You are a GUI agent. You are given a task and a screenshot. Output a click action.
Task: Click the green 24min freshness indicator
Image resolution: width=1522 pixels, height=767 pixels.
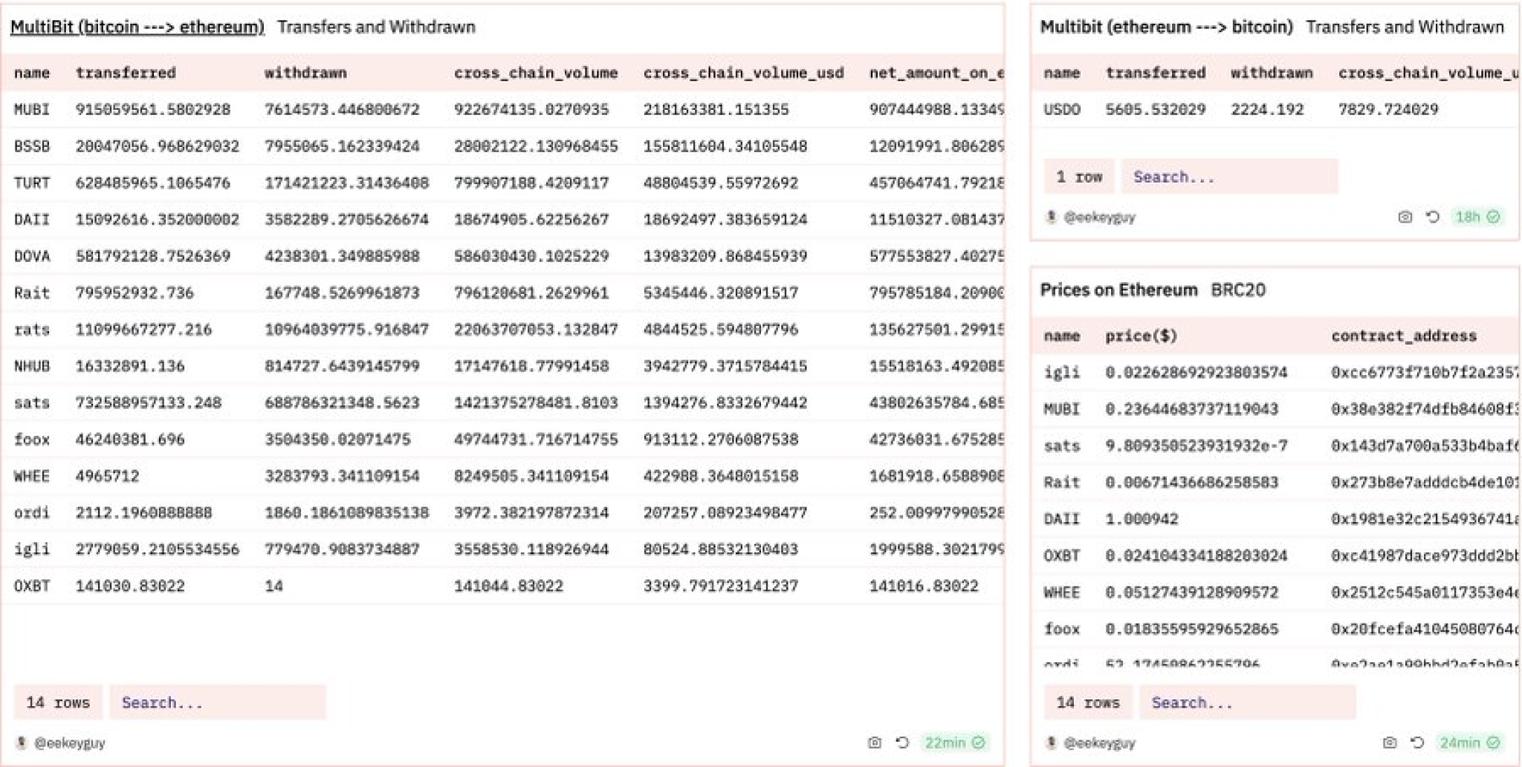tap(1463, 740)
